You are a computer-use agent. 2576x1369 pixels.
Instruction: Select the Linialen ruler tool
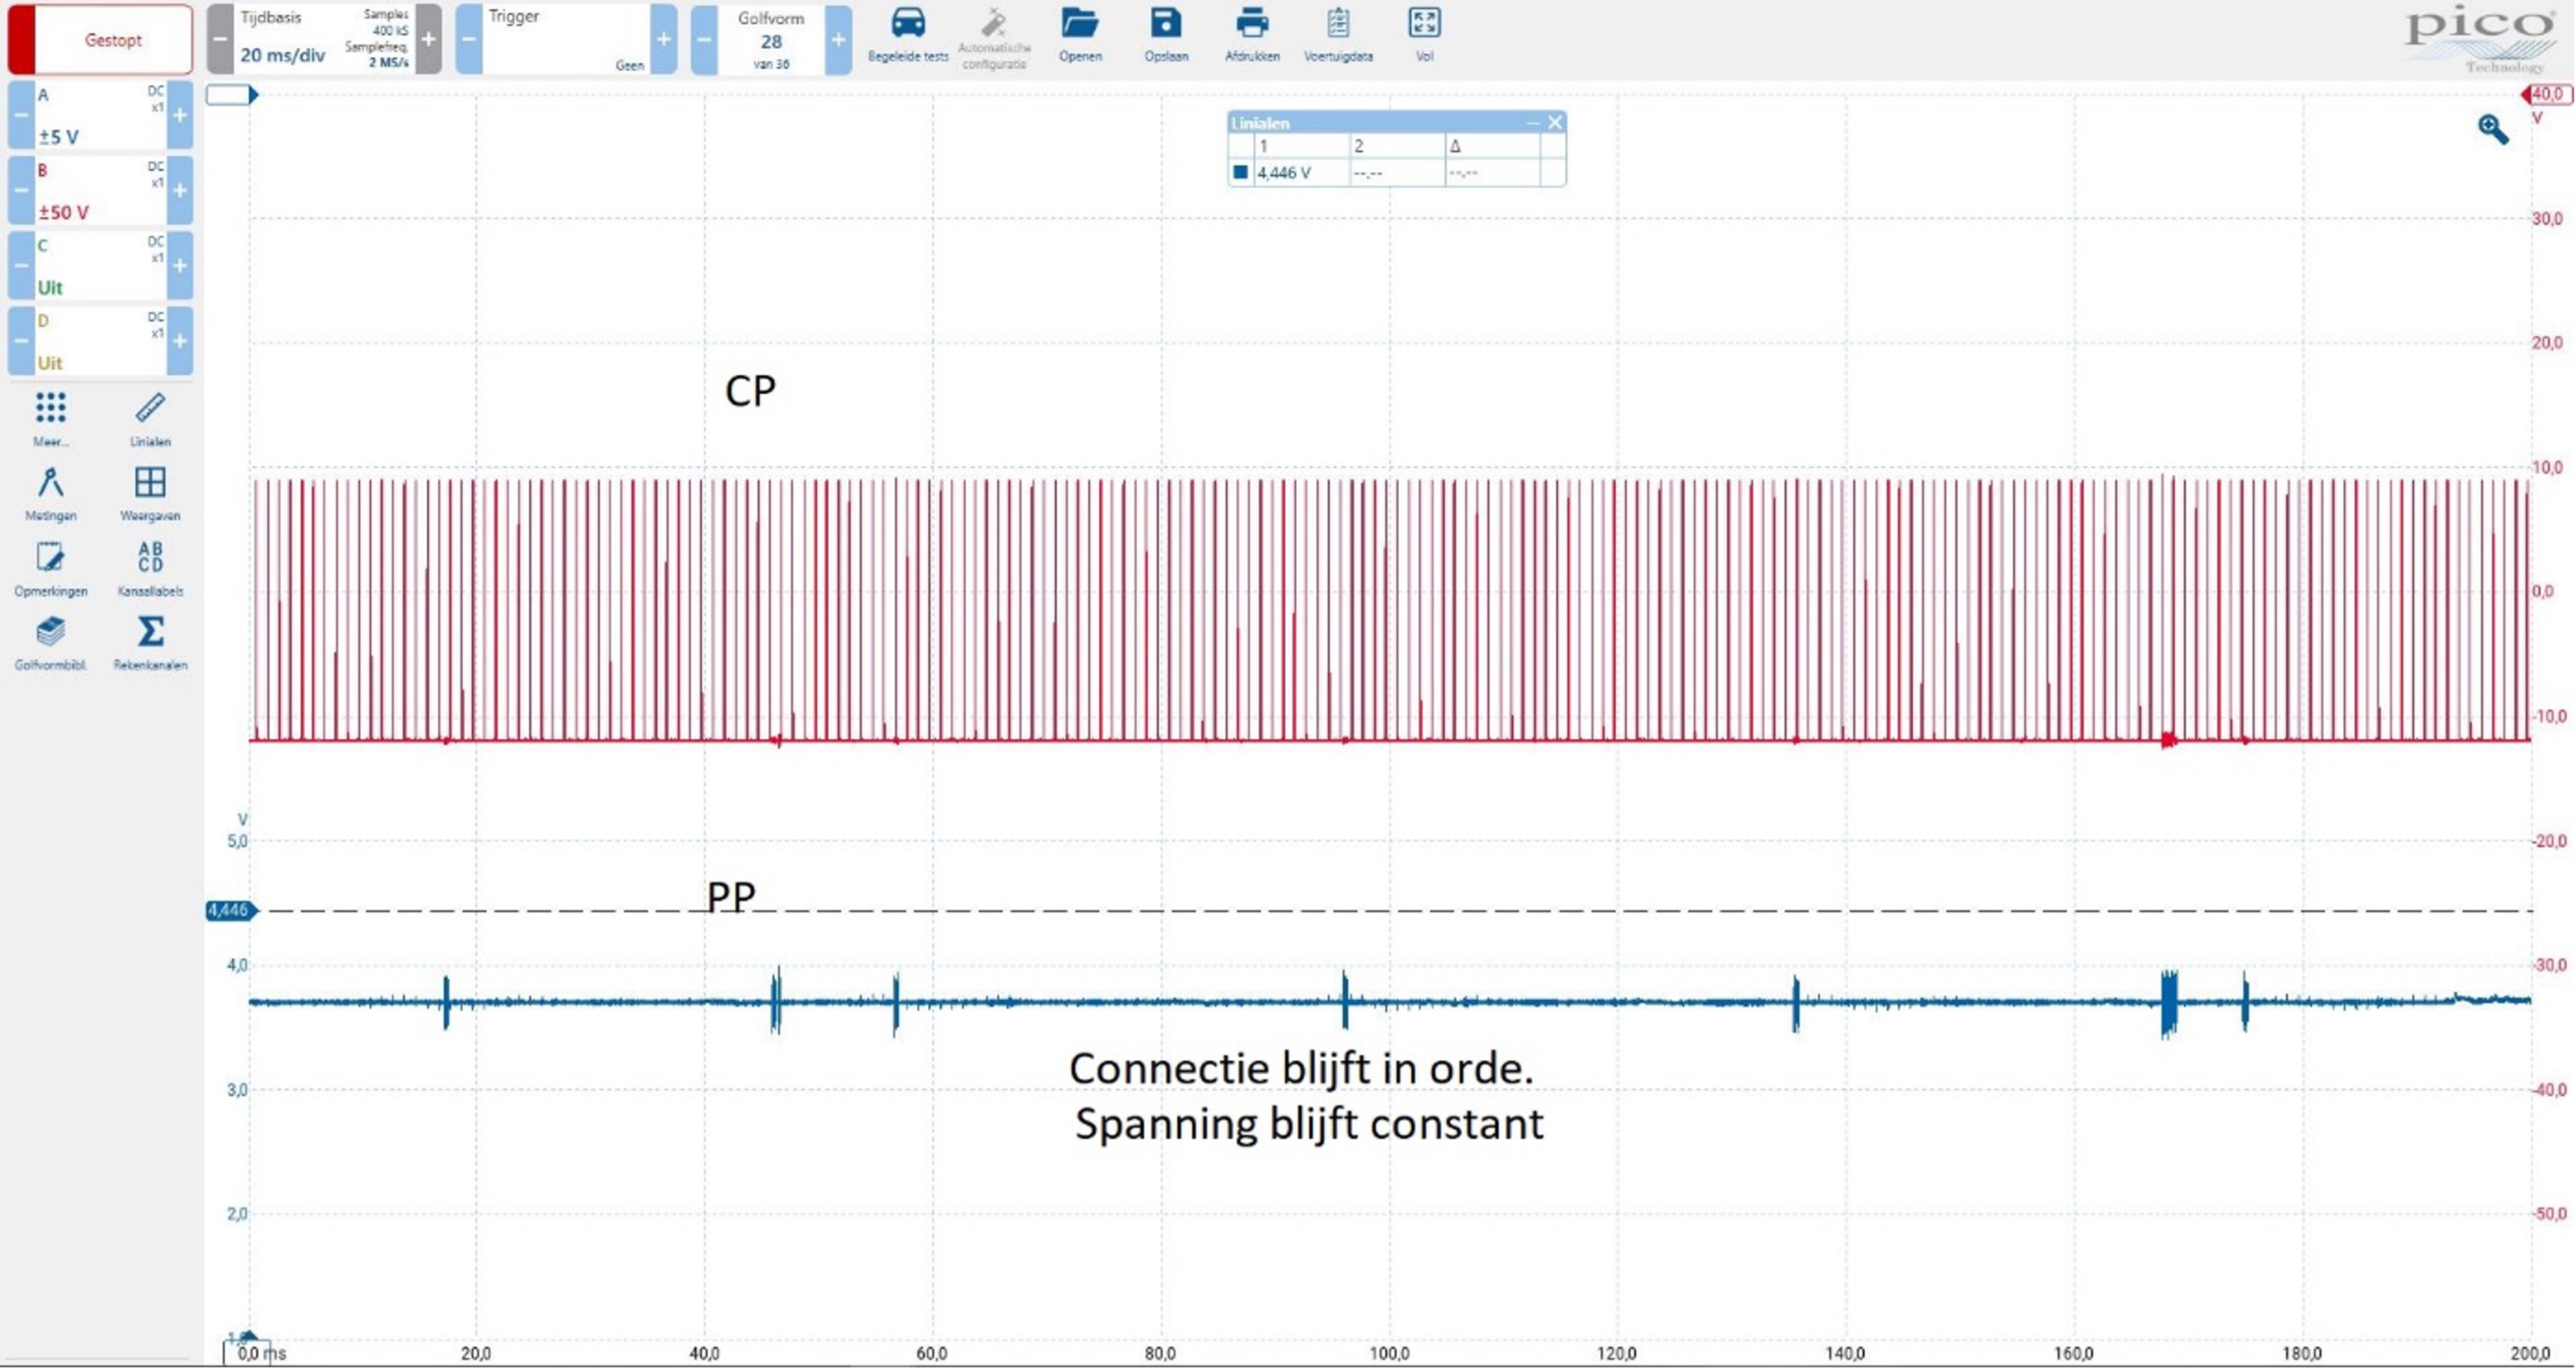150,418
